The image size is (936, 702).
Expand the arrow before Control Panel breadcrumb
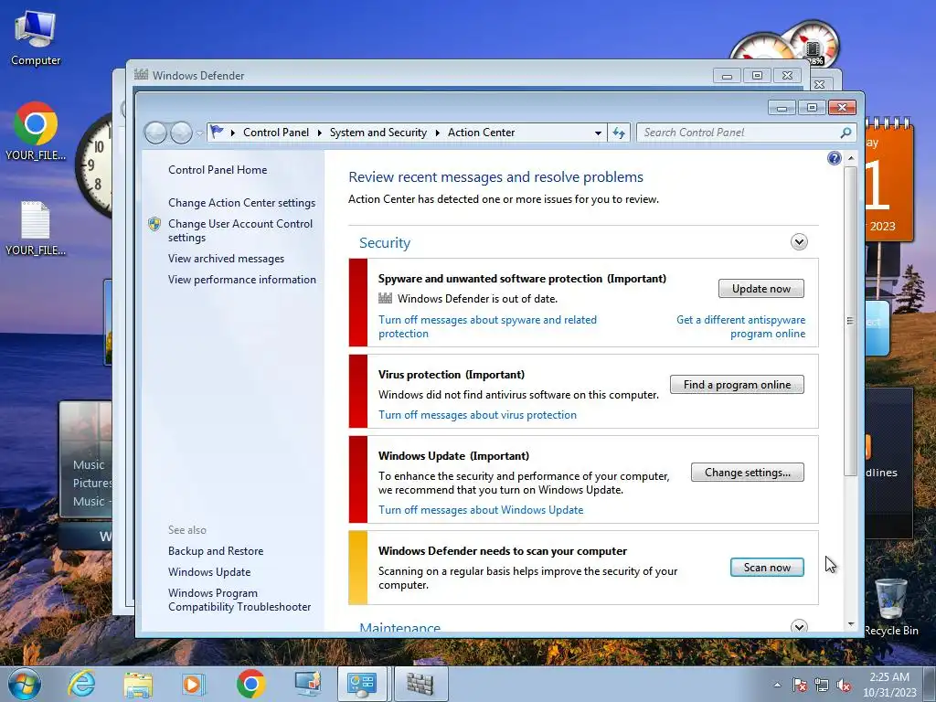coord(233,133)
